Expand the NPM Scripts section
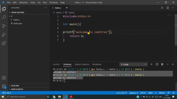Screen dimensions: 177x99 click(29, 89)
